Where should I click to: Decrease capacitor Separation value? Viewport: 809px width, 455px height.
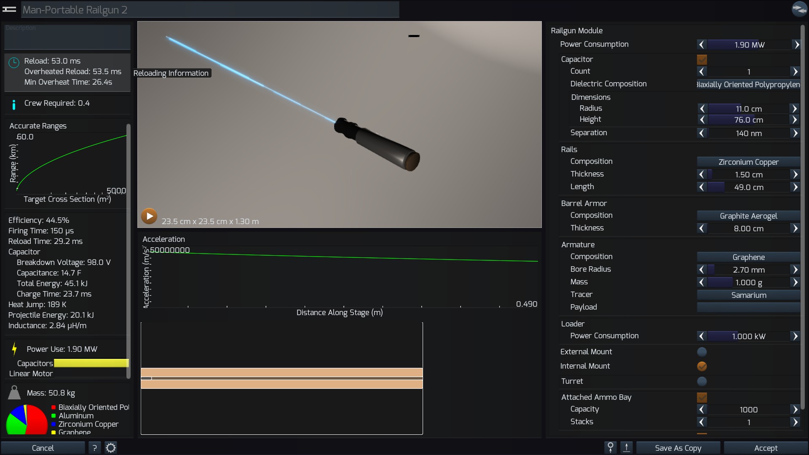coord(702,133)
